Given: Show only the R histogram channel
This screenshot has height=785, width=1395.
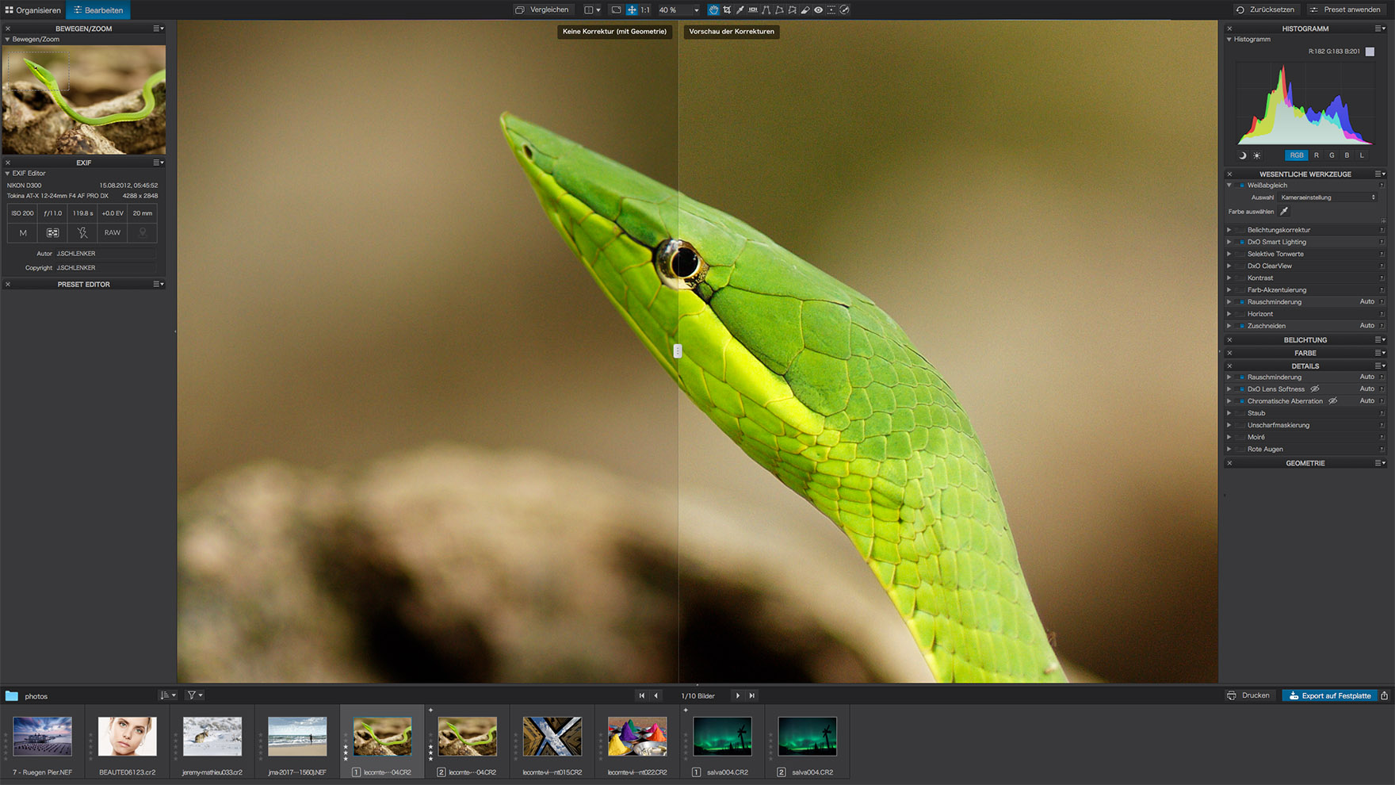Looking at the screenshot, I should tap(1317, 155).
